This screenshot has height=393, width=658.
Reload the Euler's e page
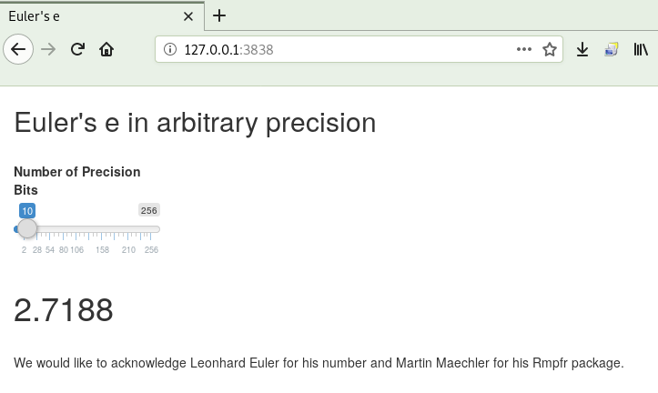coord(77,49)
